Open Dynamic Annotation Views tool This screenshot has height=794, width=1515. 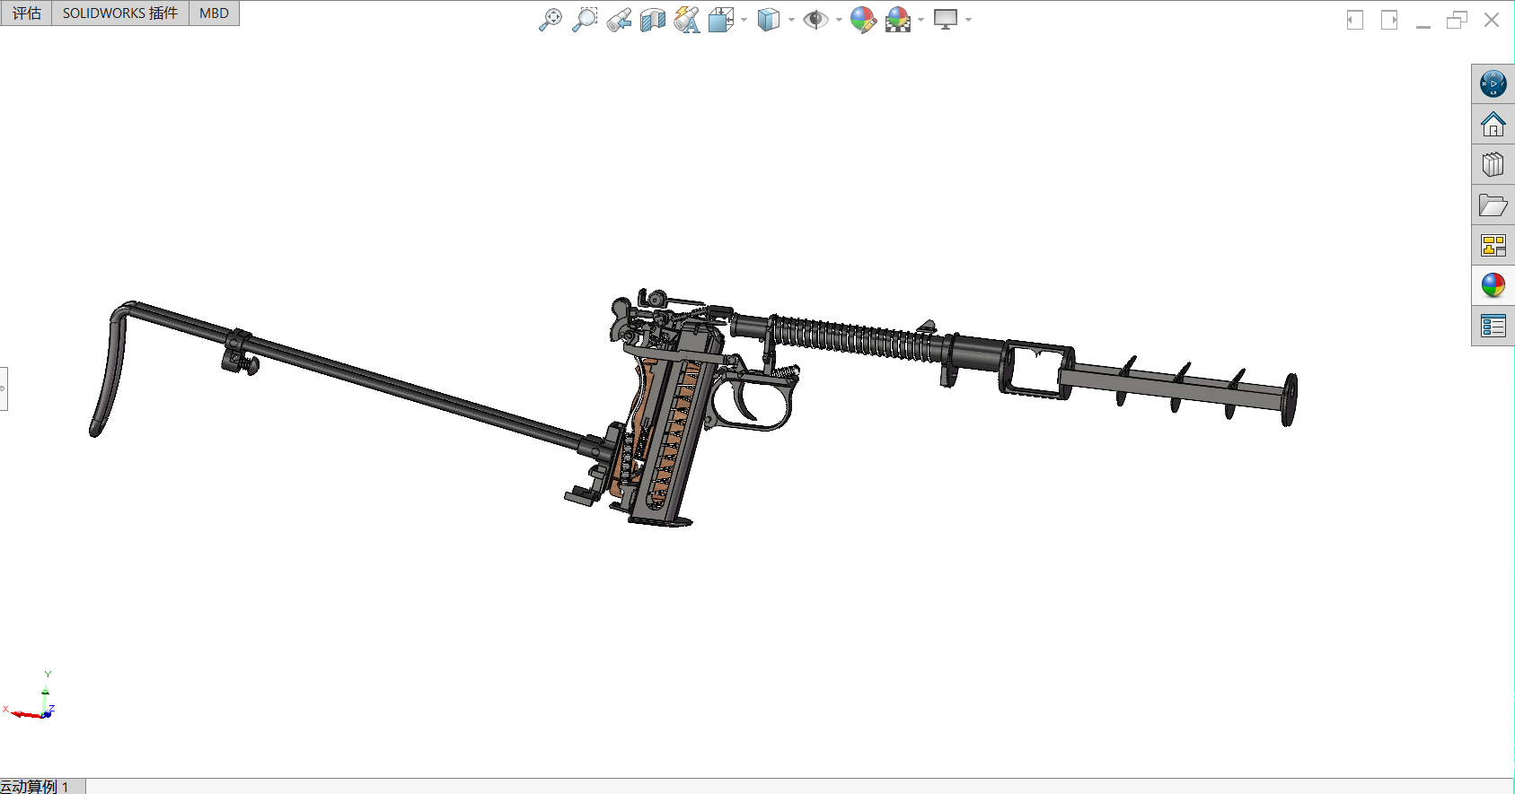687,20
